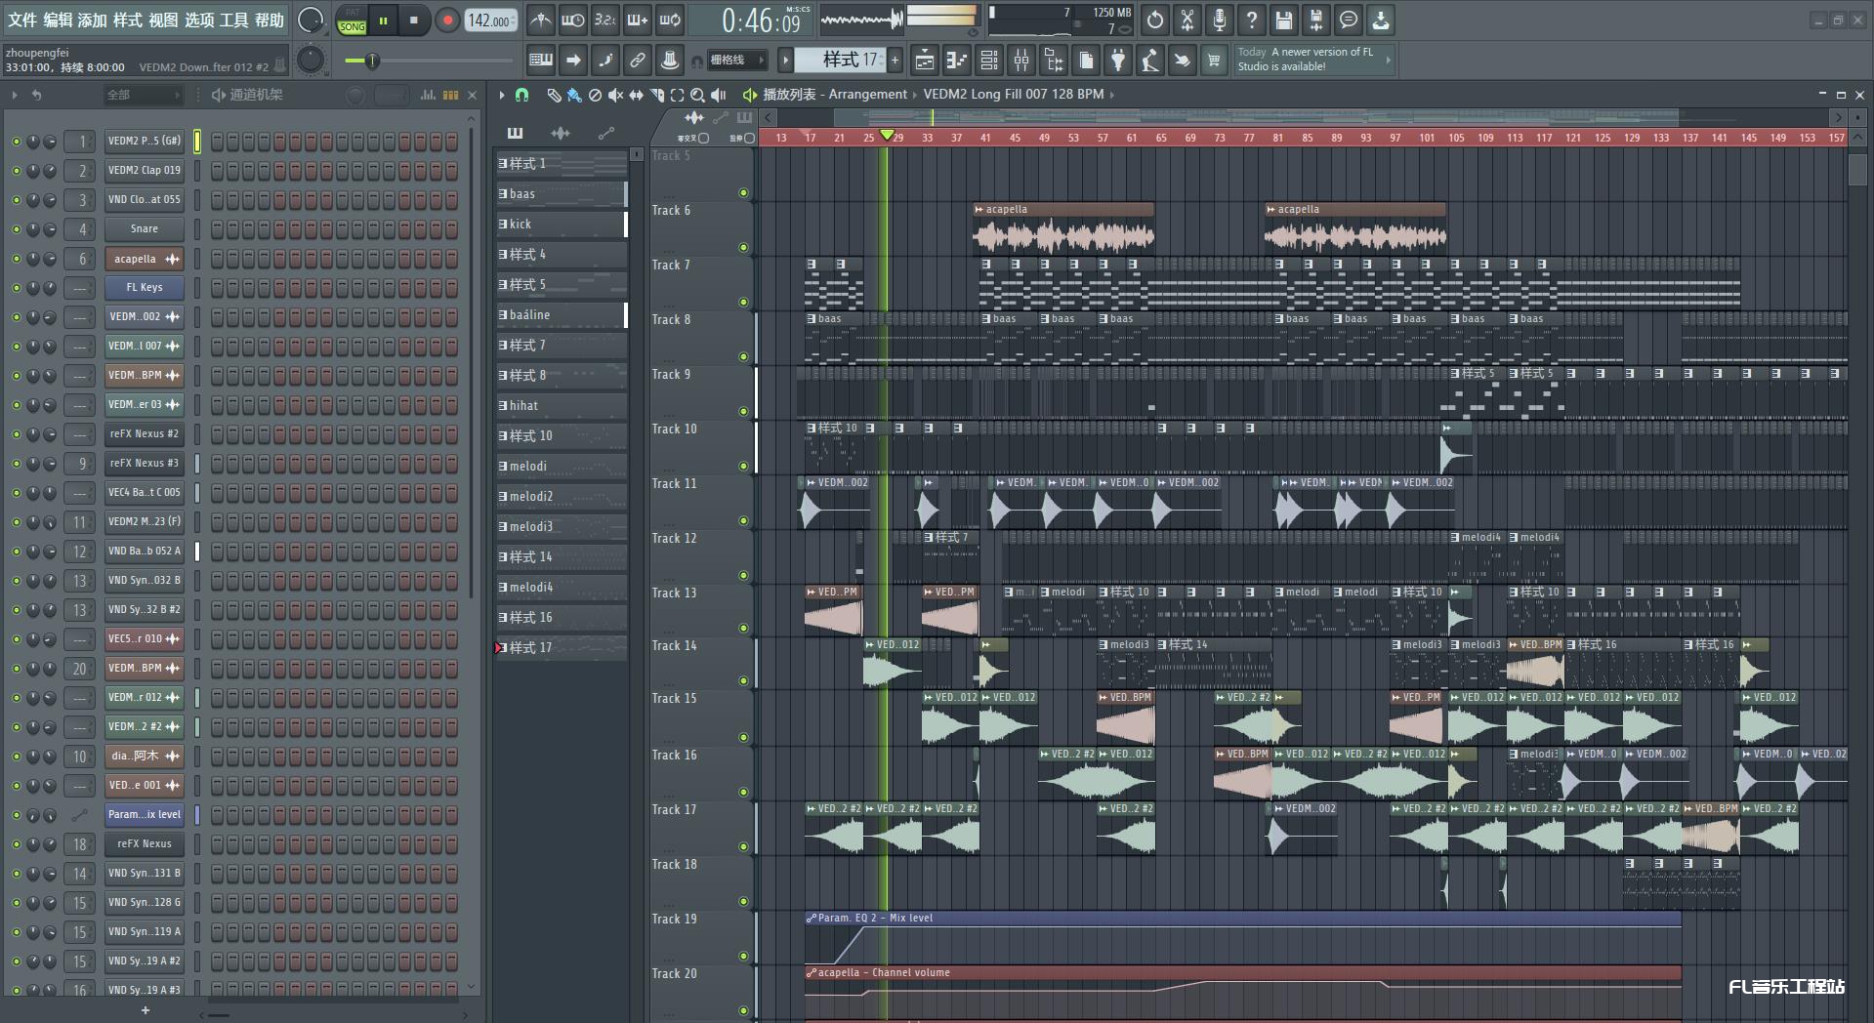Add new pattern with plus button
1874x1023 pixels.
895,61
